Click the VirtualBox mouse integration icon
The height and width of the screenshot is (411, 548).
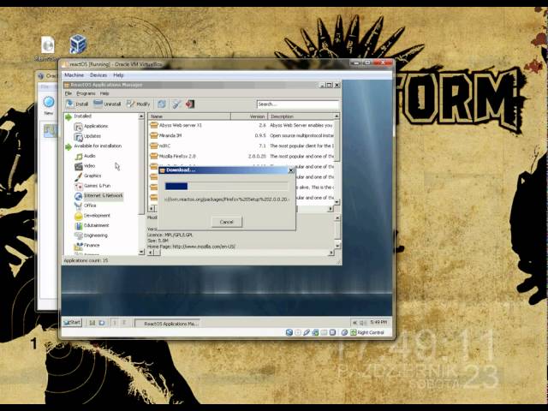(x=344, y=332)
